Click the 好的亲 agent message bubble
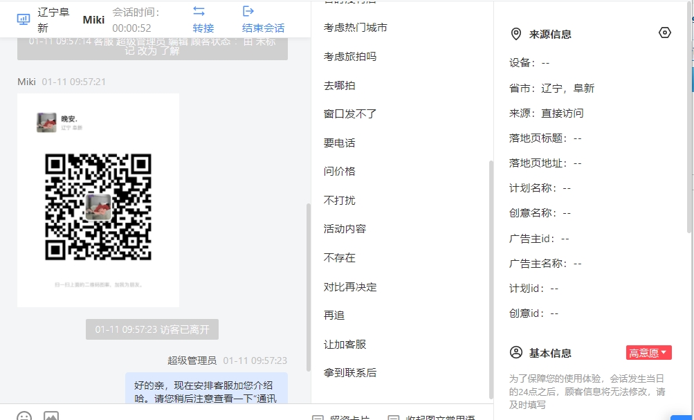This screenshot has width=694, height=420. tap(206, 388)
